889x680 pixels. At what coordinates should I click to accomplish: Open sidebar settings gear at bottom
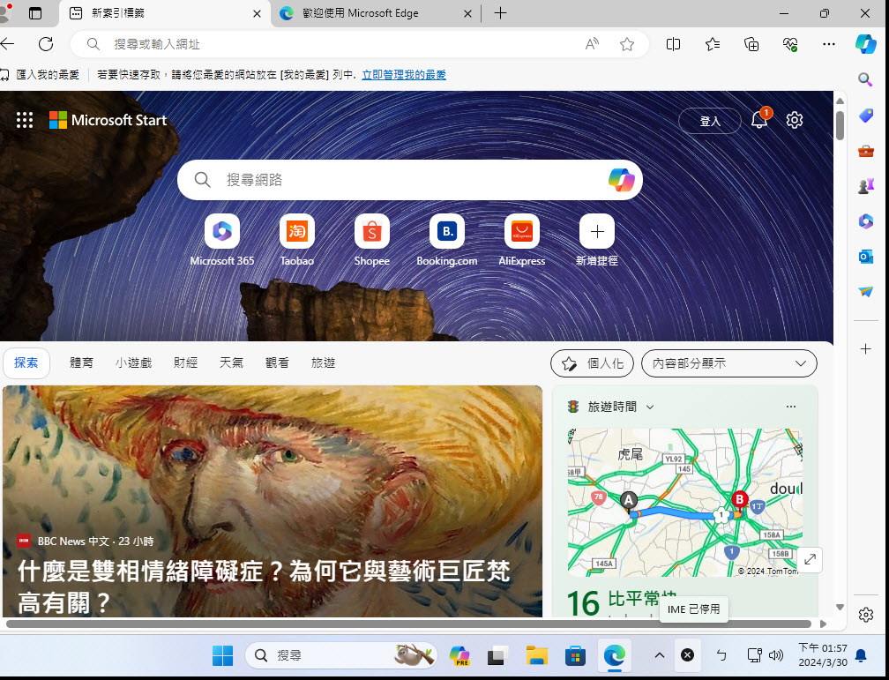point(865,615)
